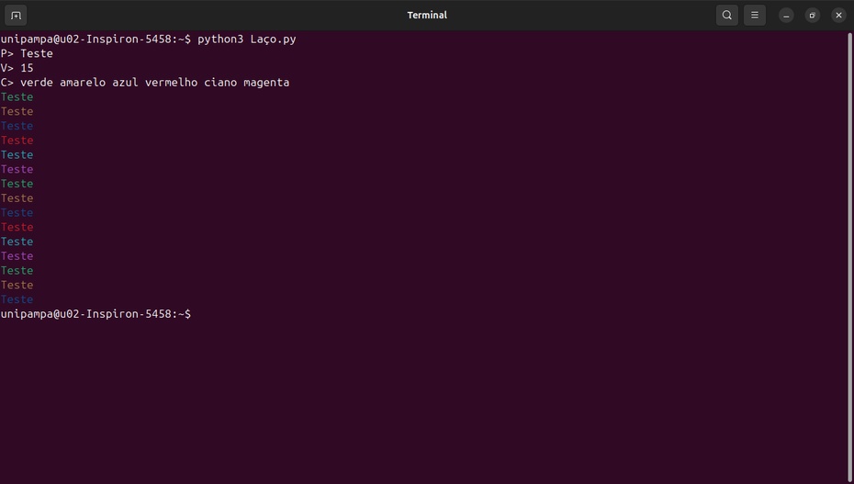The image size is (854, 484).
Task: Click the last blue 'Teste' output line
Action: 17,299
